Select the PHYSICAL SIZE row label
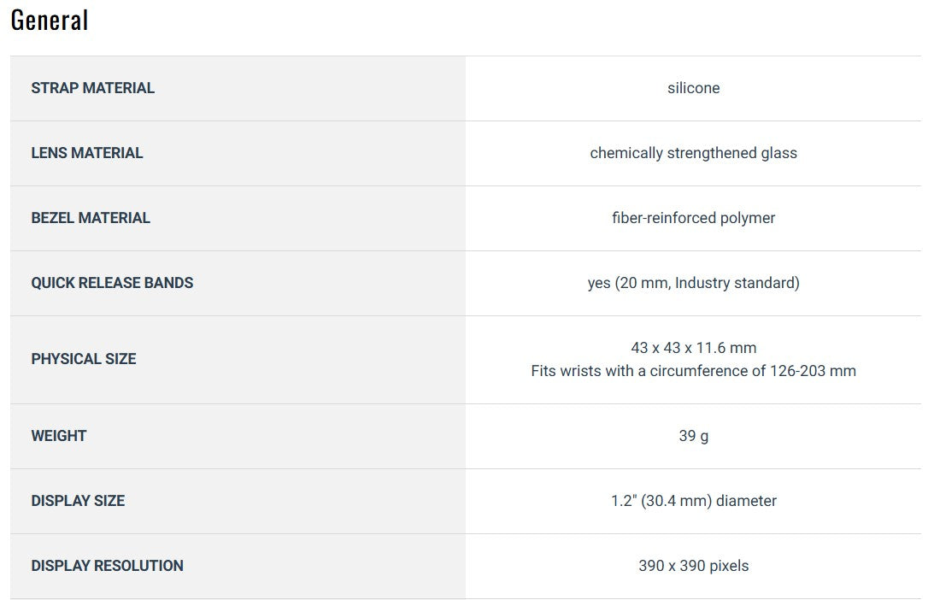The image size is (934, 600). pos(84,359)
